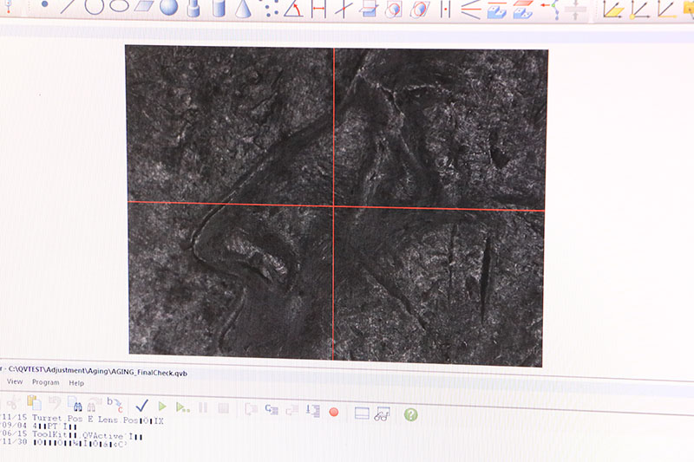Image resolution: width=694 pixels, height=462 pixels.
Task: Click the green Run program button
Action: [x=162, y=406]
